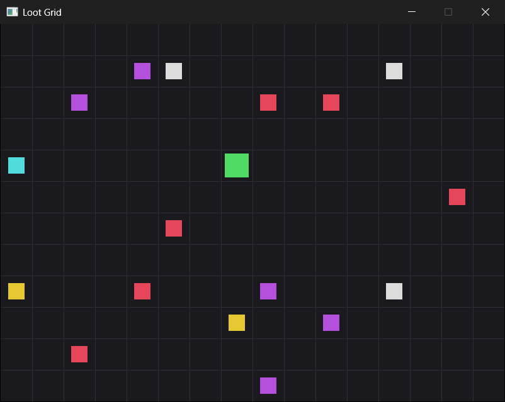Select the red square right of the left-edge yellow square
Viewport: 505px width, 402px height.
coord(142,291)
